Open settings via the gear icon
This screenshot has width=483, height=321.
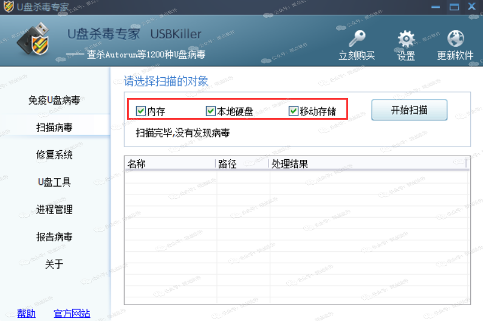(x=406, y=39)
